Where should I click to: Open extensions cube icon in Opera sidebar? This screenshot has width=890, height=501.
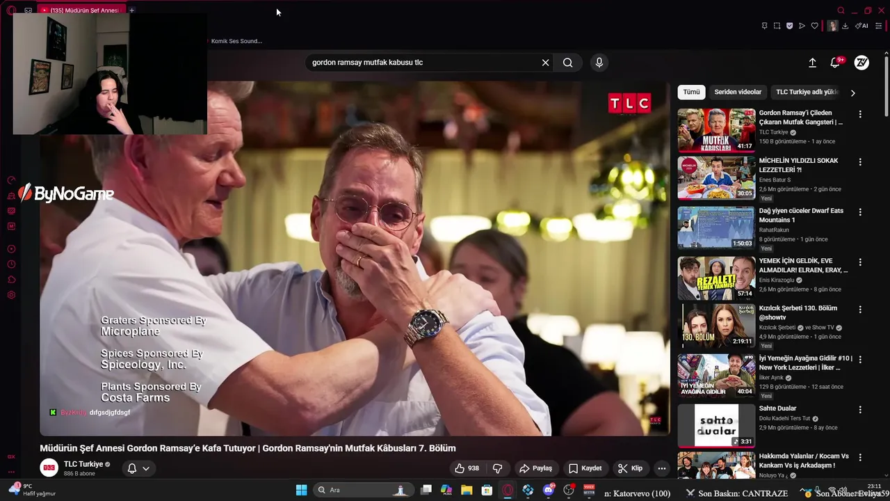[x=11, y=280]
